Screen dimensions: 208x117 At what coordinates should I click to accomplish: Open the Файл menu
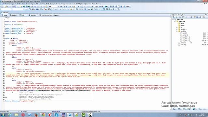click(5, 4)
